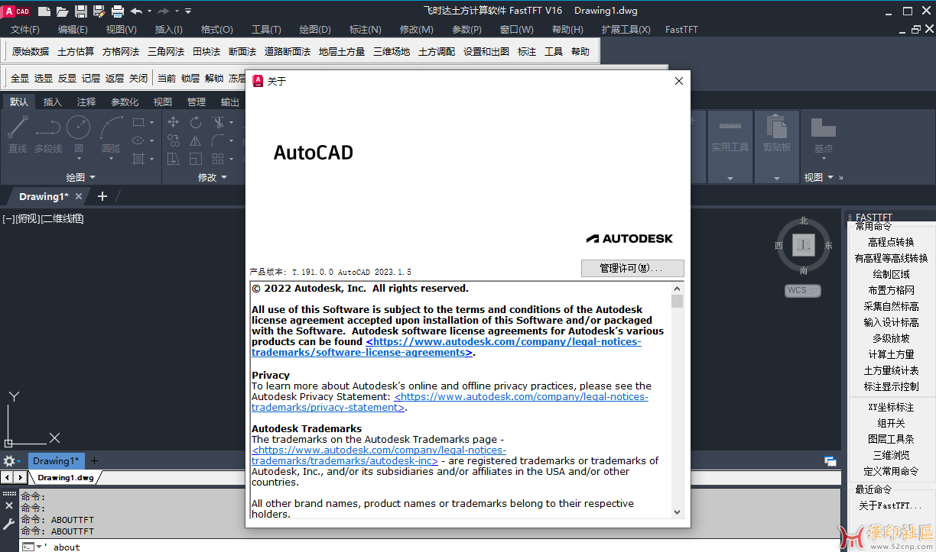Click the command line customize wrench icon
Viewport: 936px width, 552px height.
(9, 524)
